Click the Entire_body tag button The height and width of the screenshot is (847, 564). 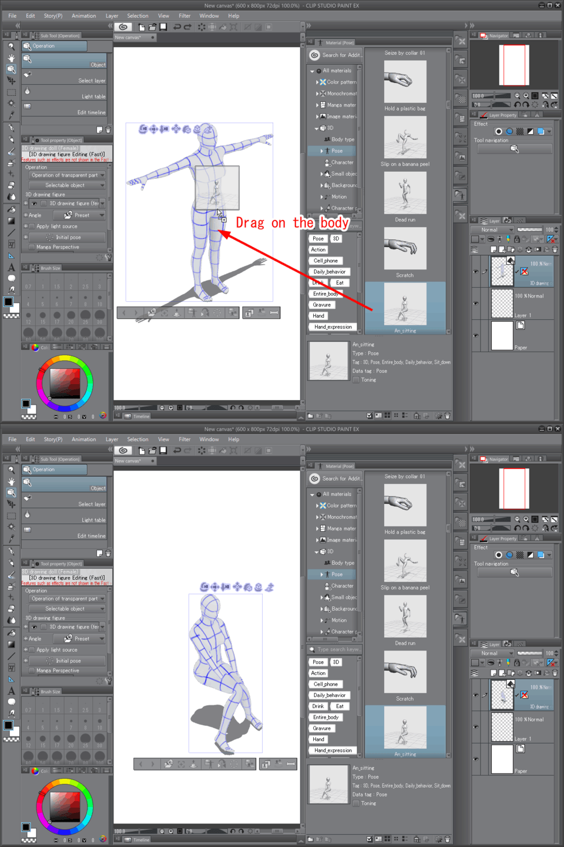pos(327,294)
